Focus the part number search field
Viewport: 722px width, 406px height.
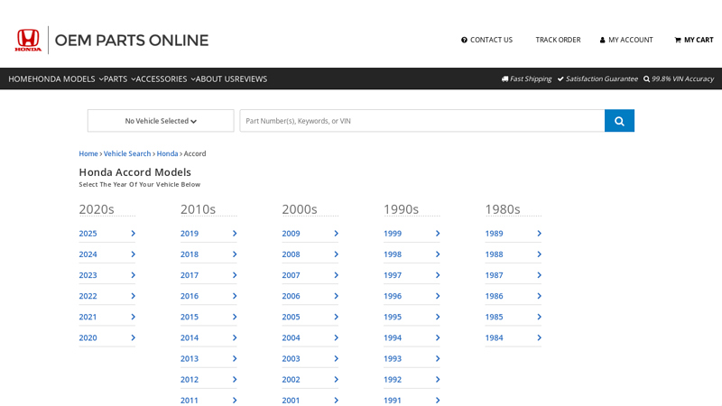[421, 121]
